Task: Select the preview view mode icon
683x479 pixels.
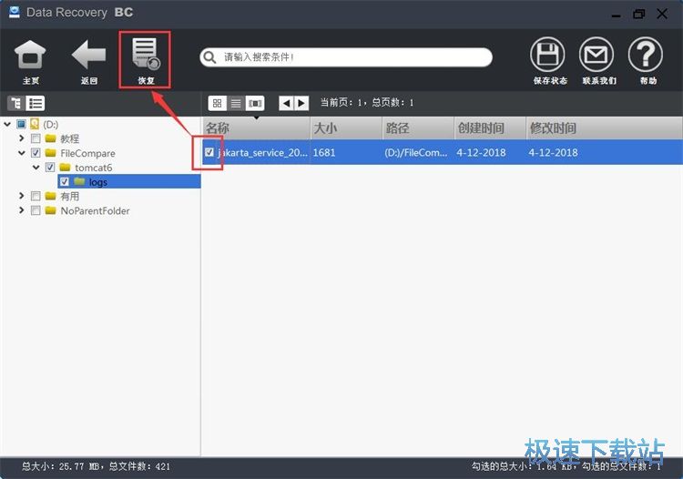Action: 255,103
